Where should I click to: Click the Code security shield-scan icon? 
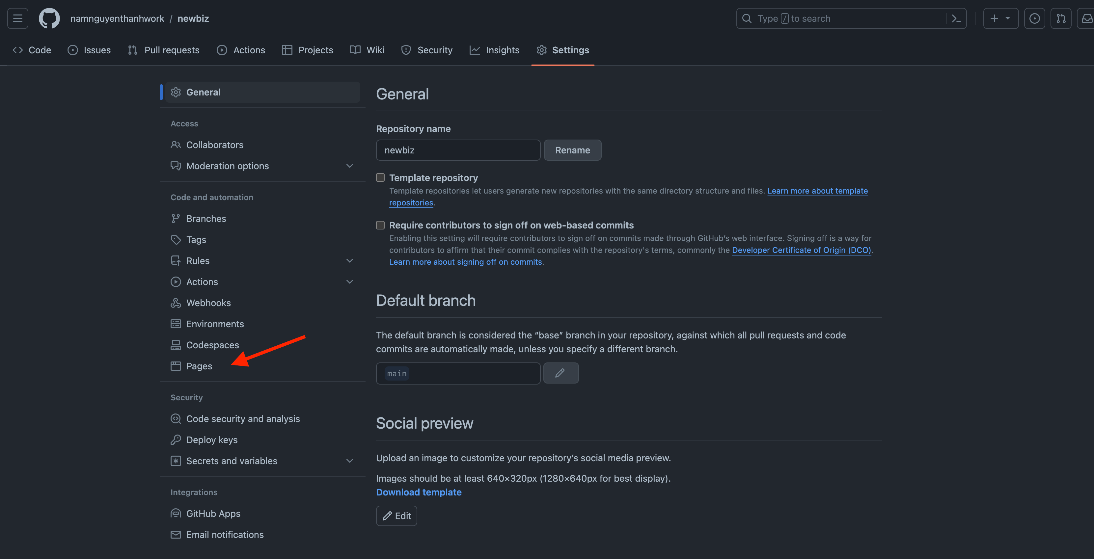click(176, 419)
